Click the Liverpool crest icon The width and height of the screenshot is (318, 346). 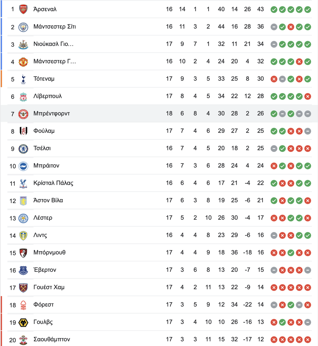(23, 97)
